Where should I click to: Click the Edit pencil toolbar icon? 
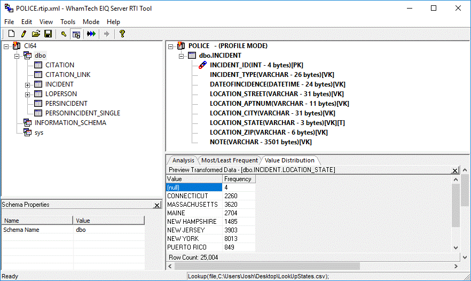tap(23, 34)
